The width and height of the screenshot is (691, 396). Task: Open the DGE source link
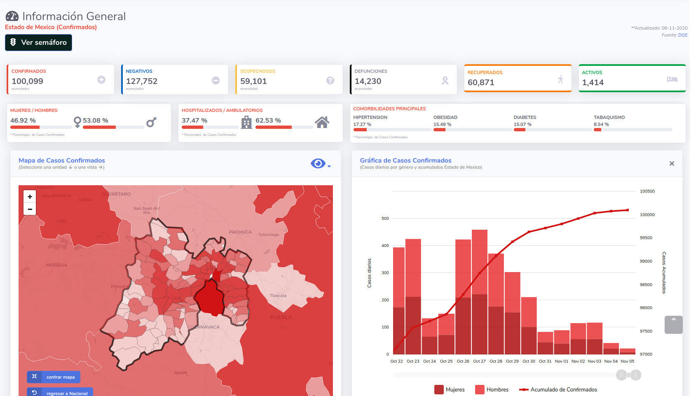tap(683, 35)
